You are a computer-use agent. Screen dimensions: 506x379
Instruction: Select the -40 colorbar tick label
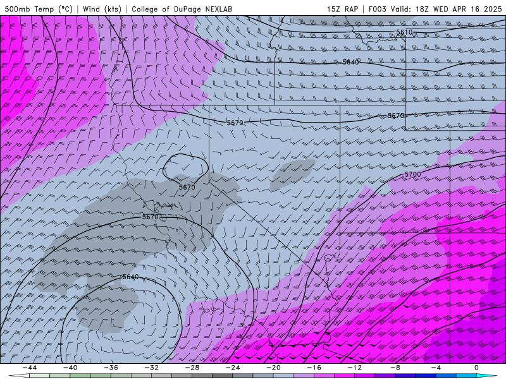click(x=70, y=368)
